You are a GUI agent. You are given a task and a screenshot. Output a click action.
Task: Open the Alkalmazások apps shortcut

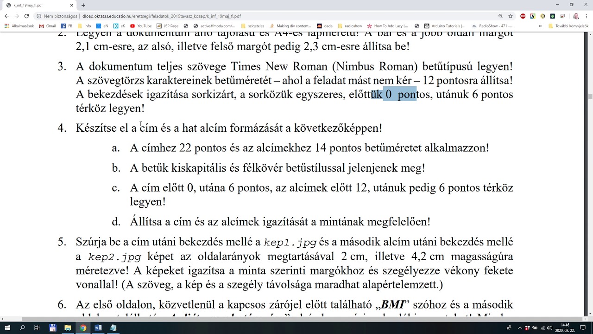[x=19, y=26]
